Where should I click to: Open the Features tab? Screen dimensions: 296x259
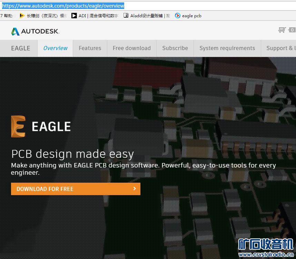(90, 48)
